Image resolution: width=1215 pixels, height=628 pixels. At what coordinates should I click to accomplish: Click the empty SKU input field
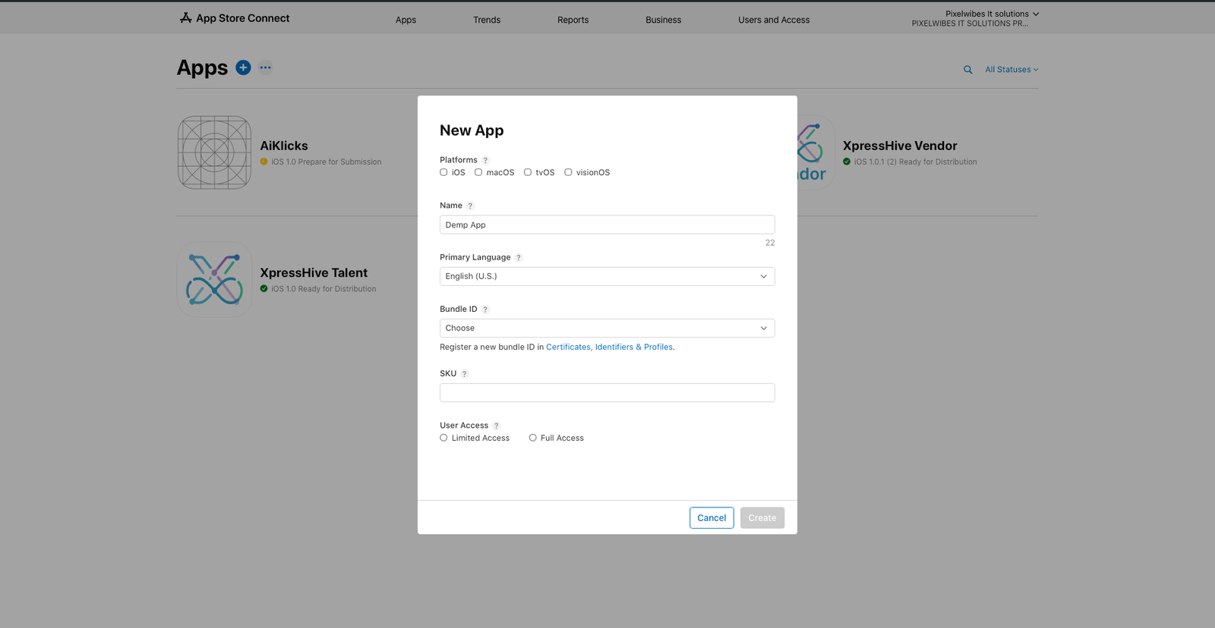tap(607, 393)
